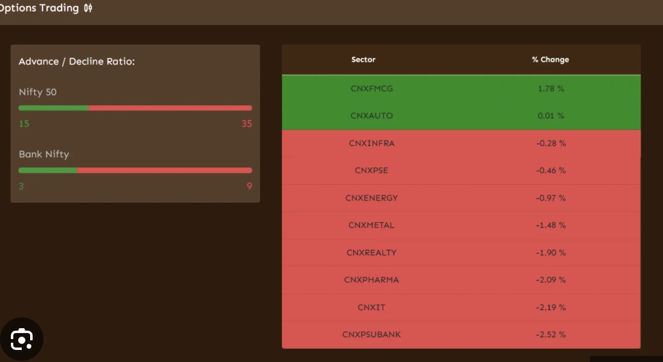
Task: Click the CNXMETAL sector name
Action: click(371, 225)
